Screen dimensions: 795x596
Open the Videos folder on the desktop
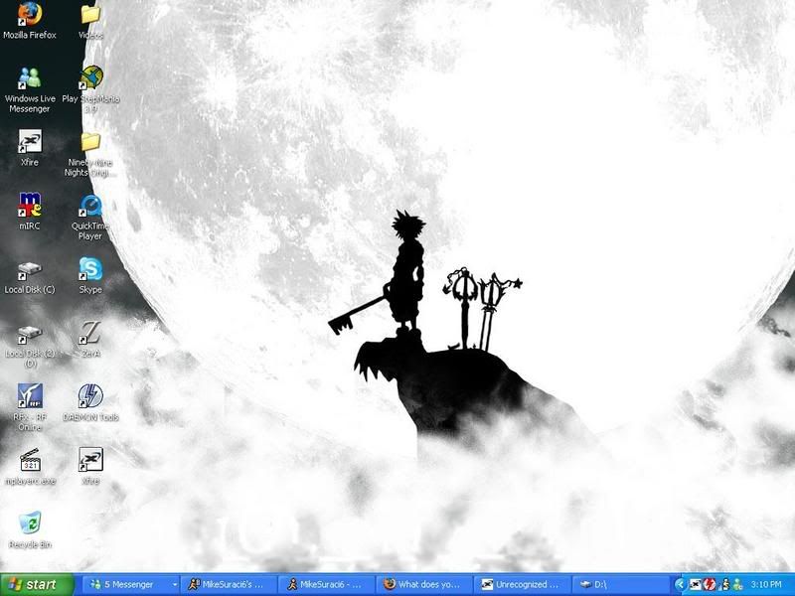pos(90,20)
